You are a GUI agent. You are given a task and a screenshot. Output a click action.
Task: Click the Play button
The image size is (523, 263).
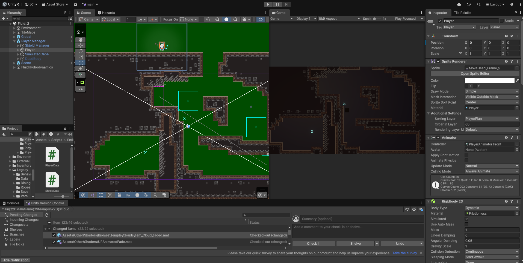click(268, 4)
